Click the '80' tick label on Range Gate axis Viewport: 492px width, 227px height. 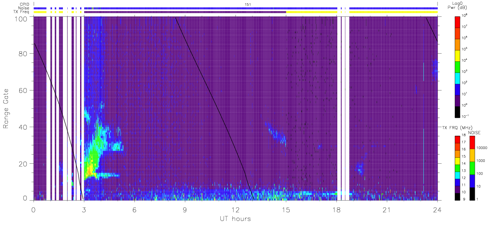(23, 54)
